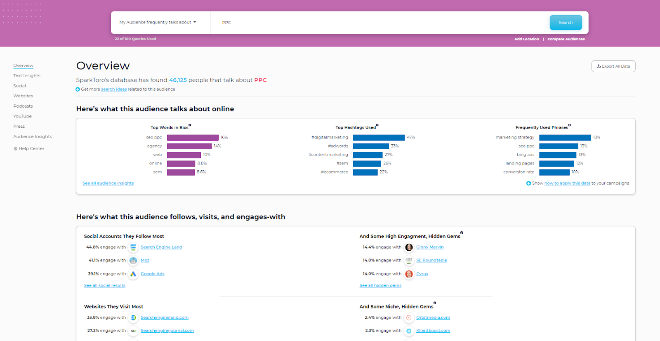
Task: Click the 'agency' bar in Top Words
Action: coord(189,146)
